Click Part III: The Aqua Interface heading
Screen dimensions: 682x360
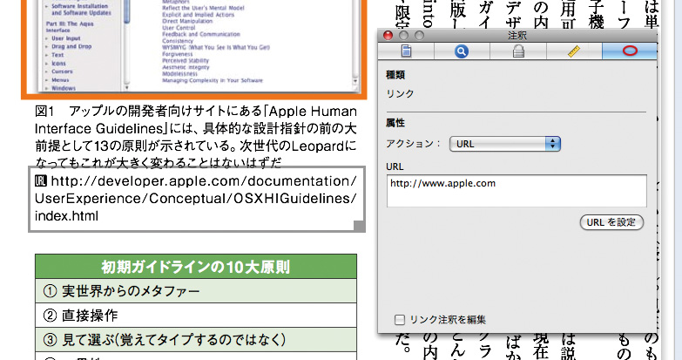(x=70, y=27)
